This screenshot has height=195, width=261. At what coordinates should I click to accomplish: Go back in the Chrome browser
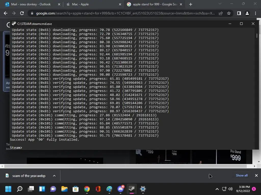[x=6, y=13]
